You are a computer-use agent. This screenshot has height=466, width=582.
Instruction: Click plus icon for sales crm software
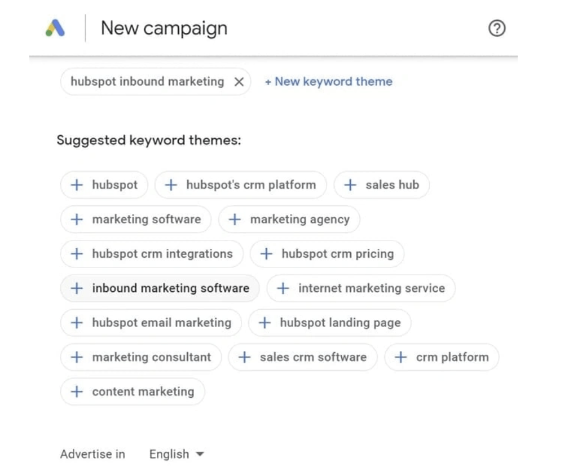pyautogui.click(x=244, y=357)
